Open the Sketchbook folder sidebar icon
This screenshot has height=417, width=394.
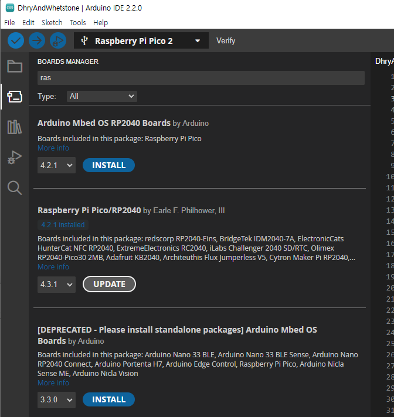[15, 66]
